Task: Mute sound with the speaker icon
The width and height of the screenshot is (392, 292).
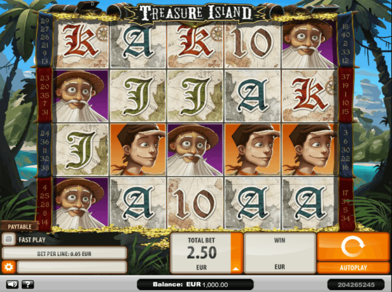Action: [x=12, y=284]
